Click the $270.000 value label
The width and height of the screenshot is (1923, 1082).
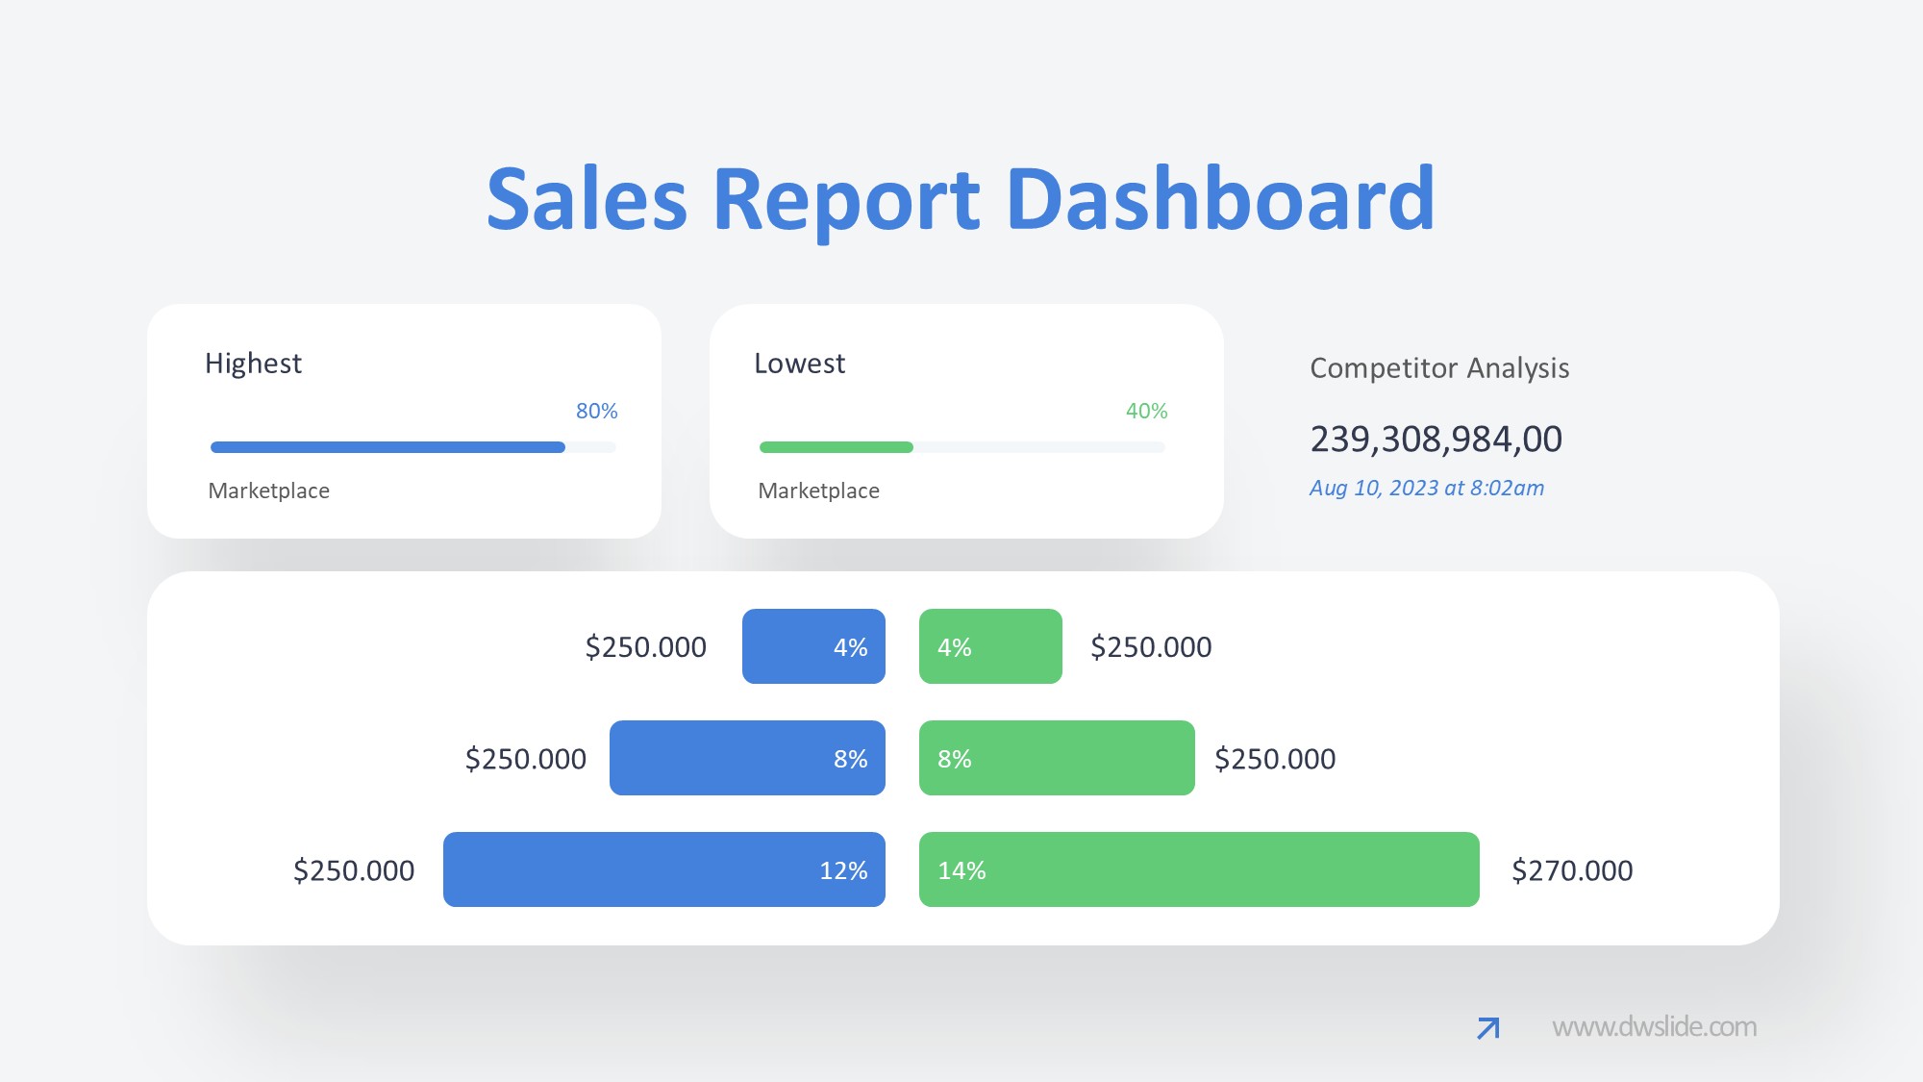(x=1572, y=870)
